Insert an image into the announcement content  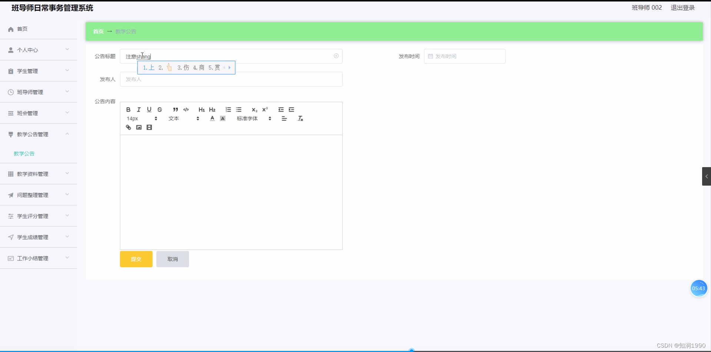(139, 127)
